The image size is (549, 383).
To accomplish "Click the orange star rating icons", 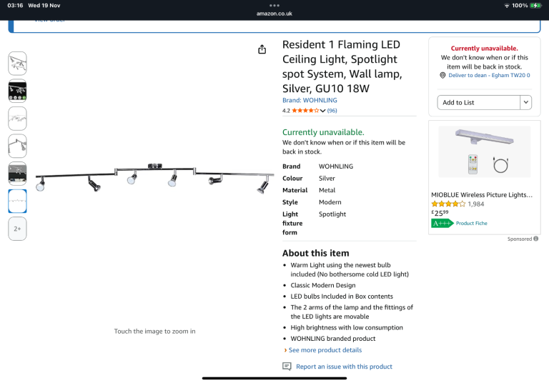I will (x=305, y=111).
